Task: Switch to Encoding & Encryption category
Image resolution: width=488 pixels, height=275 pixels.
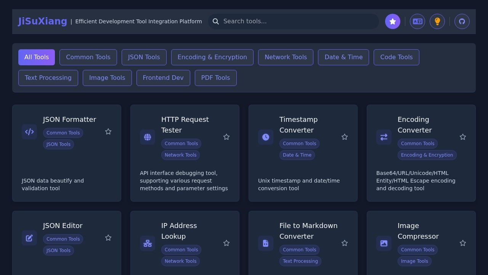Action: pos(212,57)
